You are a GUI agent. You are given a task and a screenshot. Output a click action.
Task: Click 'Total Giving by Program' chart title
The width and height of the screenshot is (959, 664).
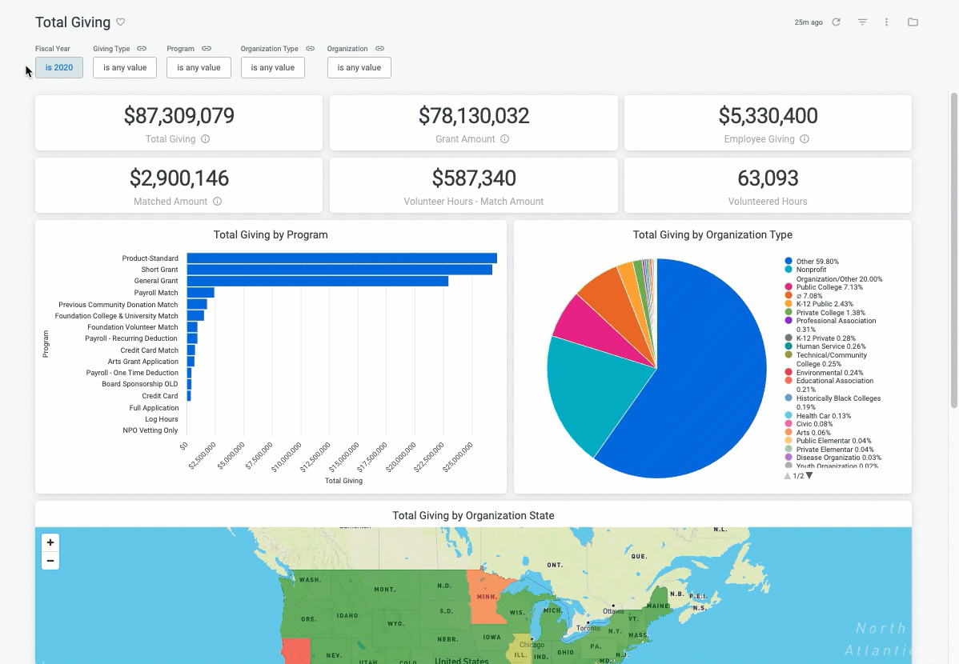[x=271, y=234]
